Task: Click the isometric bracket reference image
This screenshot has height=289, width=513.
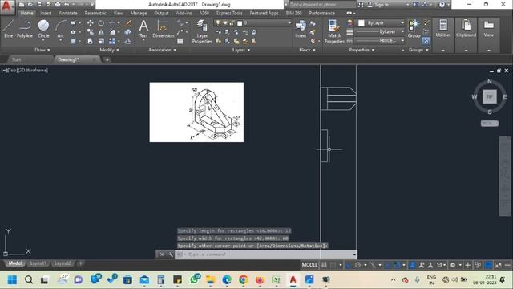Action: [x=196, y=112]
